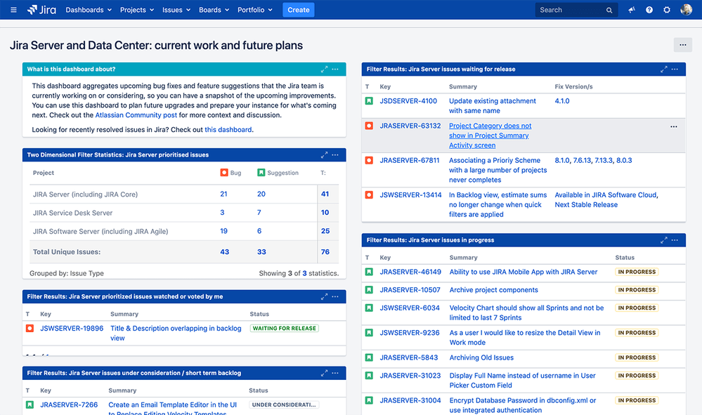Click the notifications megaphone icon
Image resolution: width=702 pixels, height=415 pixels.
[x=631, y=10]
